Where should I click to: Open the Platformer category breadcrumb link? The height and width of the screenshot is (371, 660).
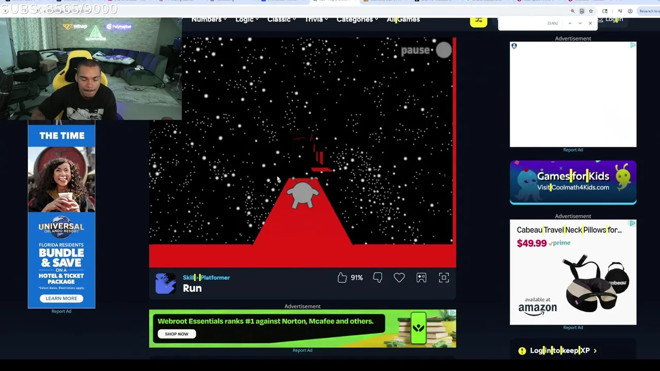(x=215, y=278)
